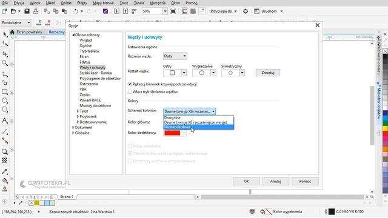Open the Narzędzia menu
This screenshot has height=218, width=388.
point(158,3)
